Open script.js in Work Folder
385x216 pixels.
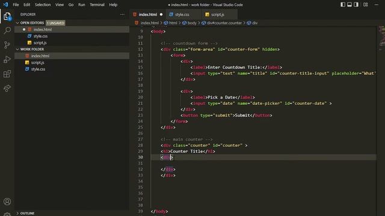(x=72, y=62)
